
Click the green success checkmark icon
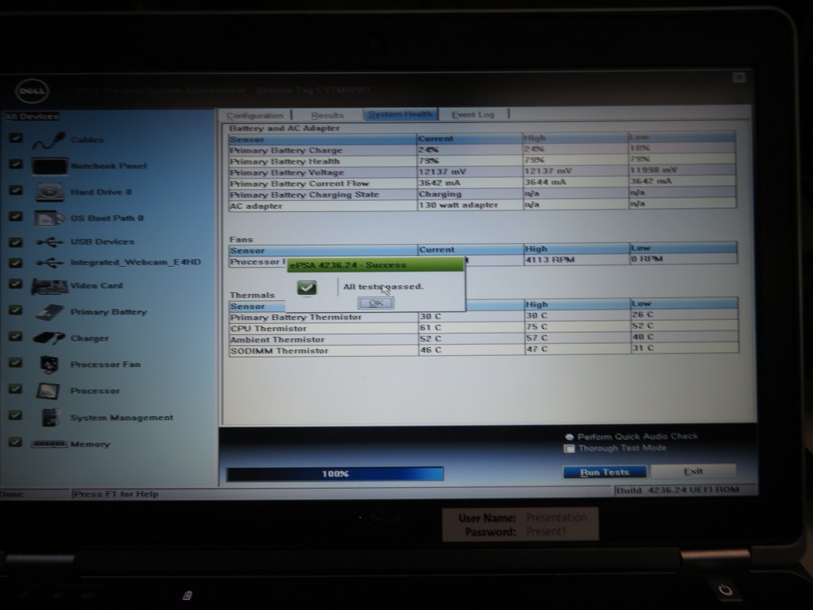[x=307, y=288]
